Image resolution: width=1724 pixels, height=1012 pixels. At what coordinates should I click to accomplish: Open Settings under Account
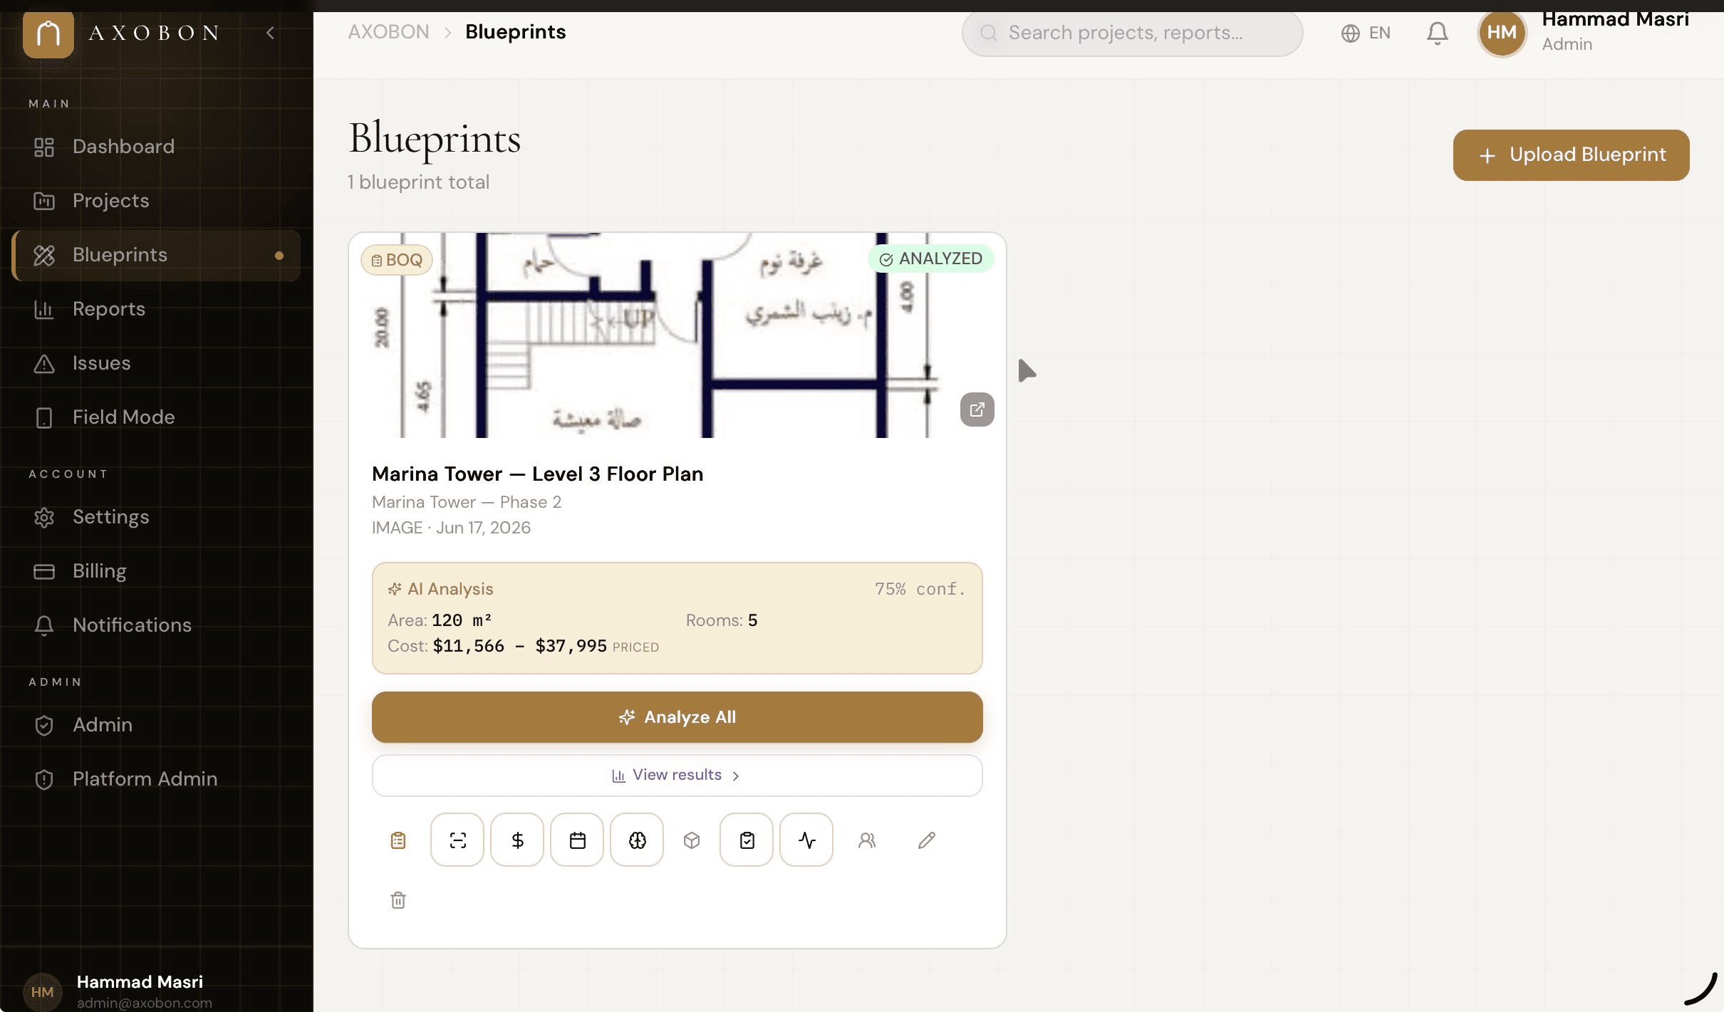pos(157,517)
